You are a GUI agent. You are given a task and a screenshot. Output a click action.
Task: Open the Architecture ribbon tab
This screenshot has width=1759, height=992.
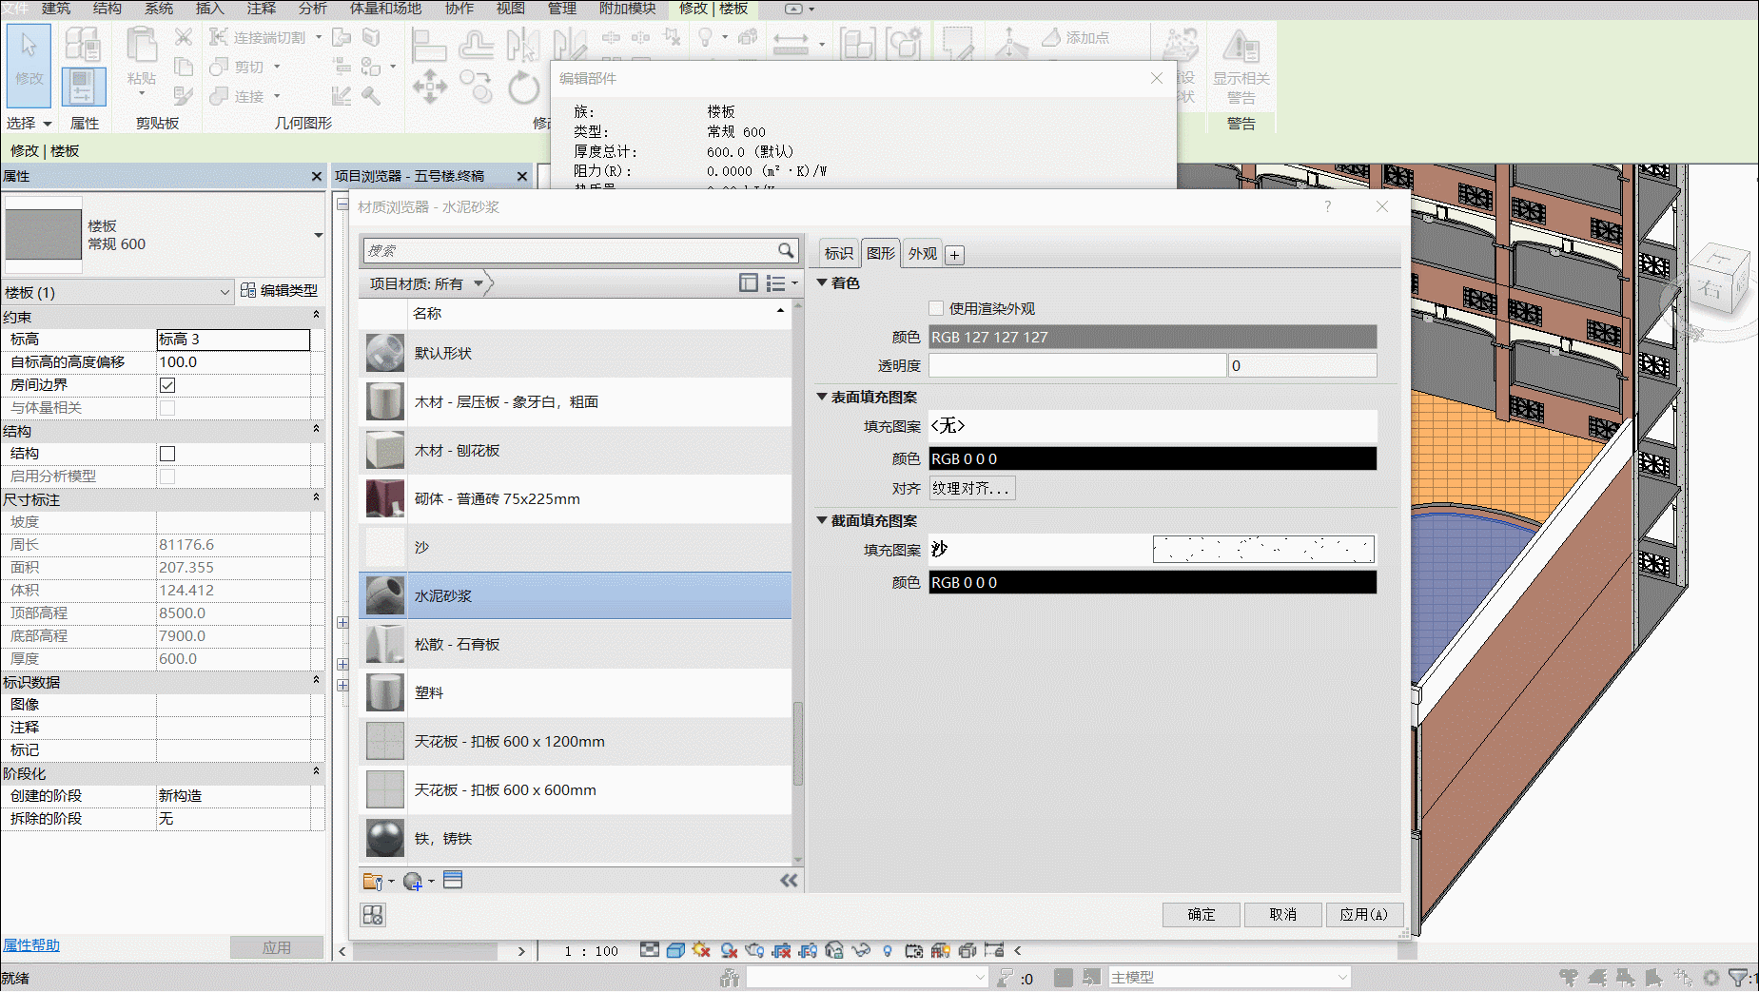pos(56,9)
